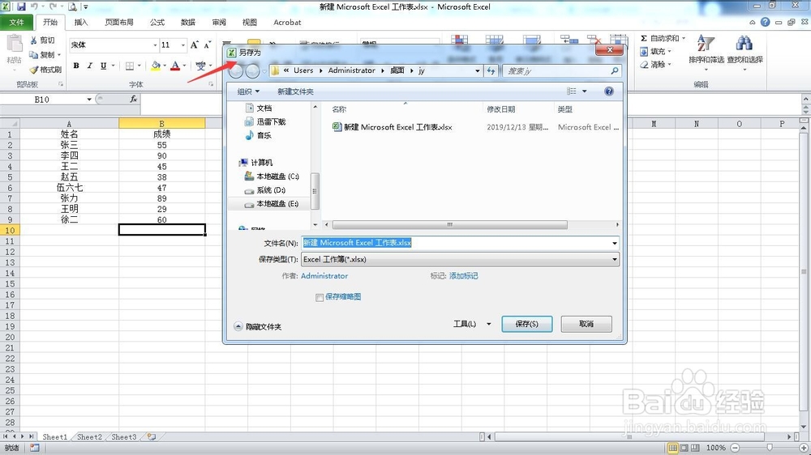Click the horizontal scrollbar in the file list
This screenshot has width=811, height=455.
pyautogui.click(x=450, y=224)
